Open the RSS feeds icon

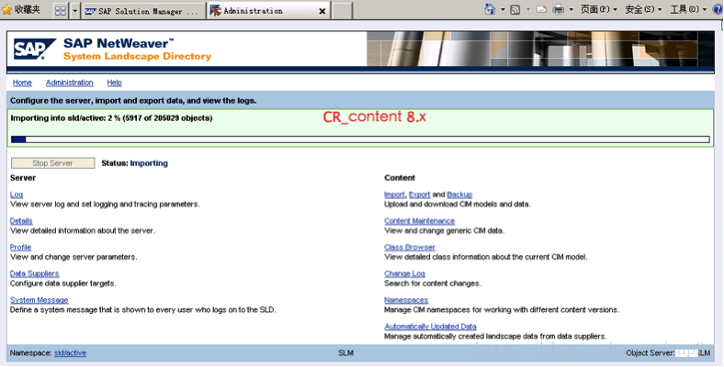click(x=515, y=10)
